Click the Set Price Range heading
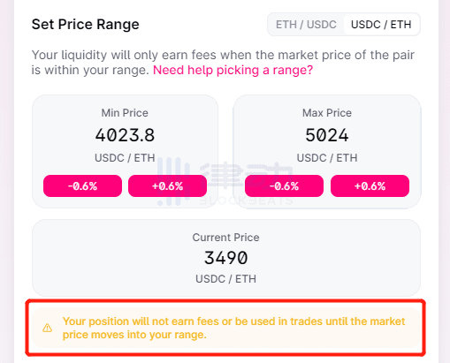Viewport: 450px width, 363px height. [86, 24]
